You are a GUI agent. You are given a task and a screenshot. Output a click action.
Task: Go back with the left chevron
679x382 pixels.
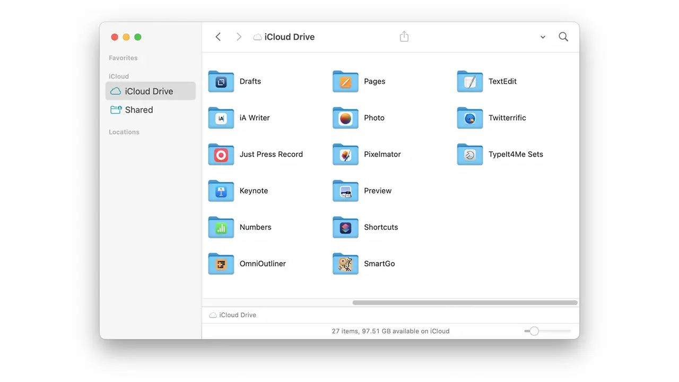coord(218,37)
